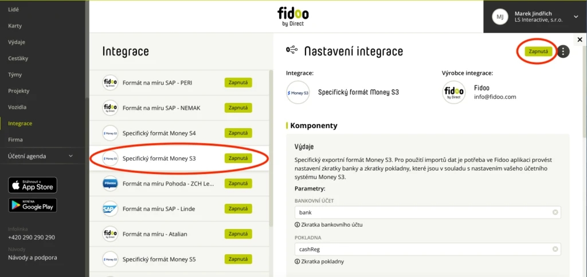Viewport: 587px width, 277px height.
Task: Click the Money S3 integration logo
Action: (298, 92)
